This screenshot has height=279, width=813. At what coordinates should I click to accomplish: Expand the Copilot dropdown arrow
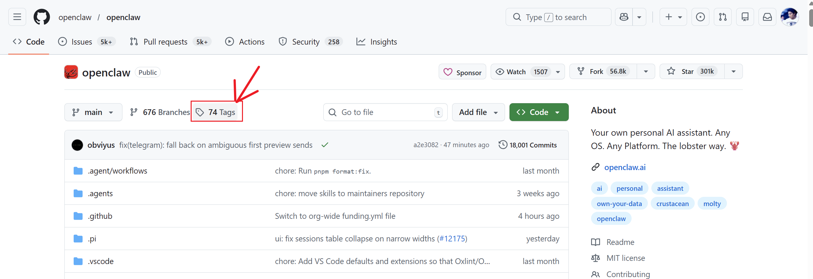click(x=639, y=17)
